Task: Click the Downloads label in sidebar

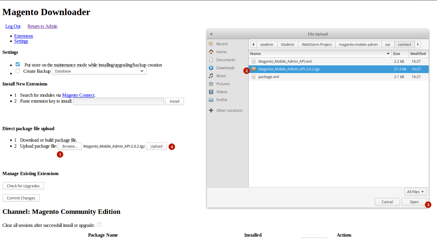Action: (x=226, y=68)
